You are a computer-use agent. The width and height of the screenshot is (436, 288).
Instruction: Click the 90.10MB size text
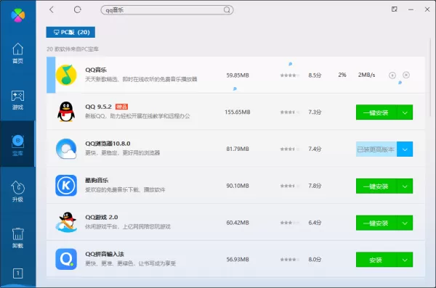point(238,186)
